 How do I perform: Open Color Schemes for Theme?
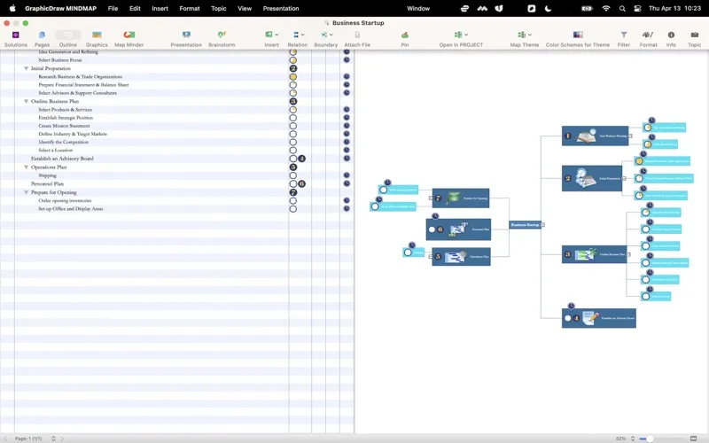(578, 39)
